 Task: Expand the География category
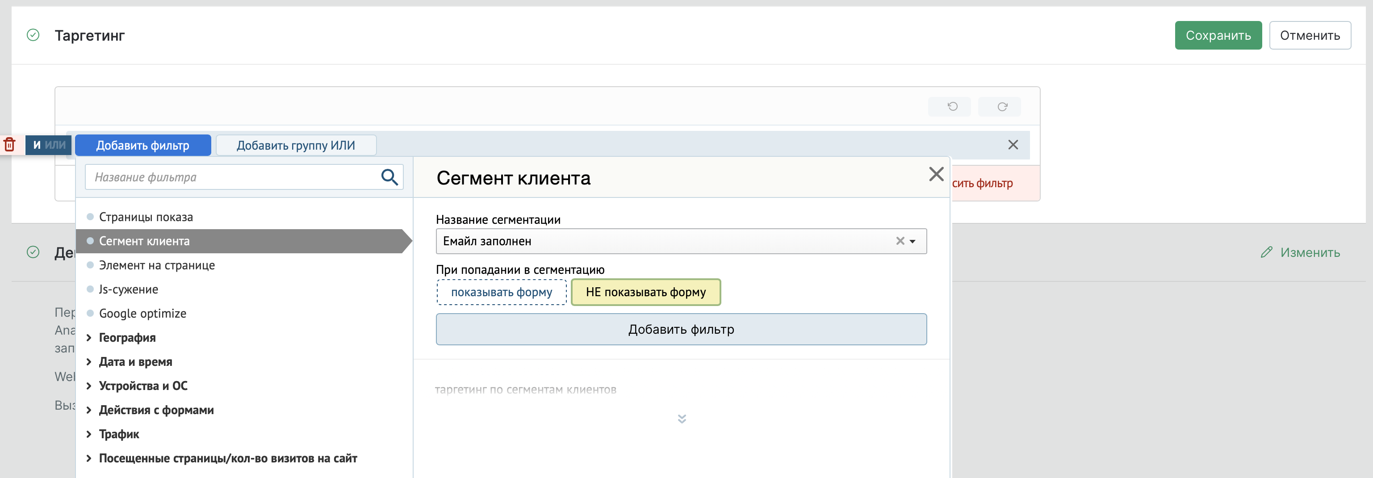pyautogui.click(x=127, y=337)
